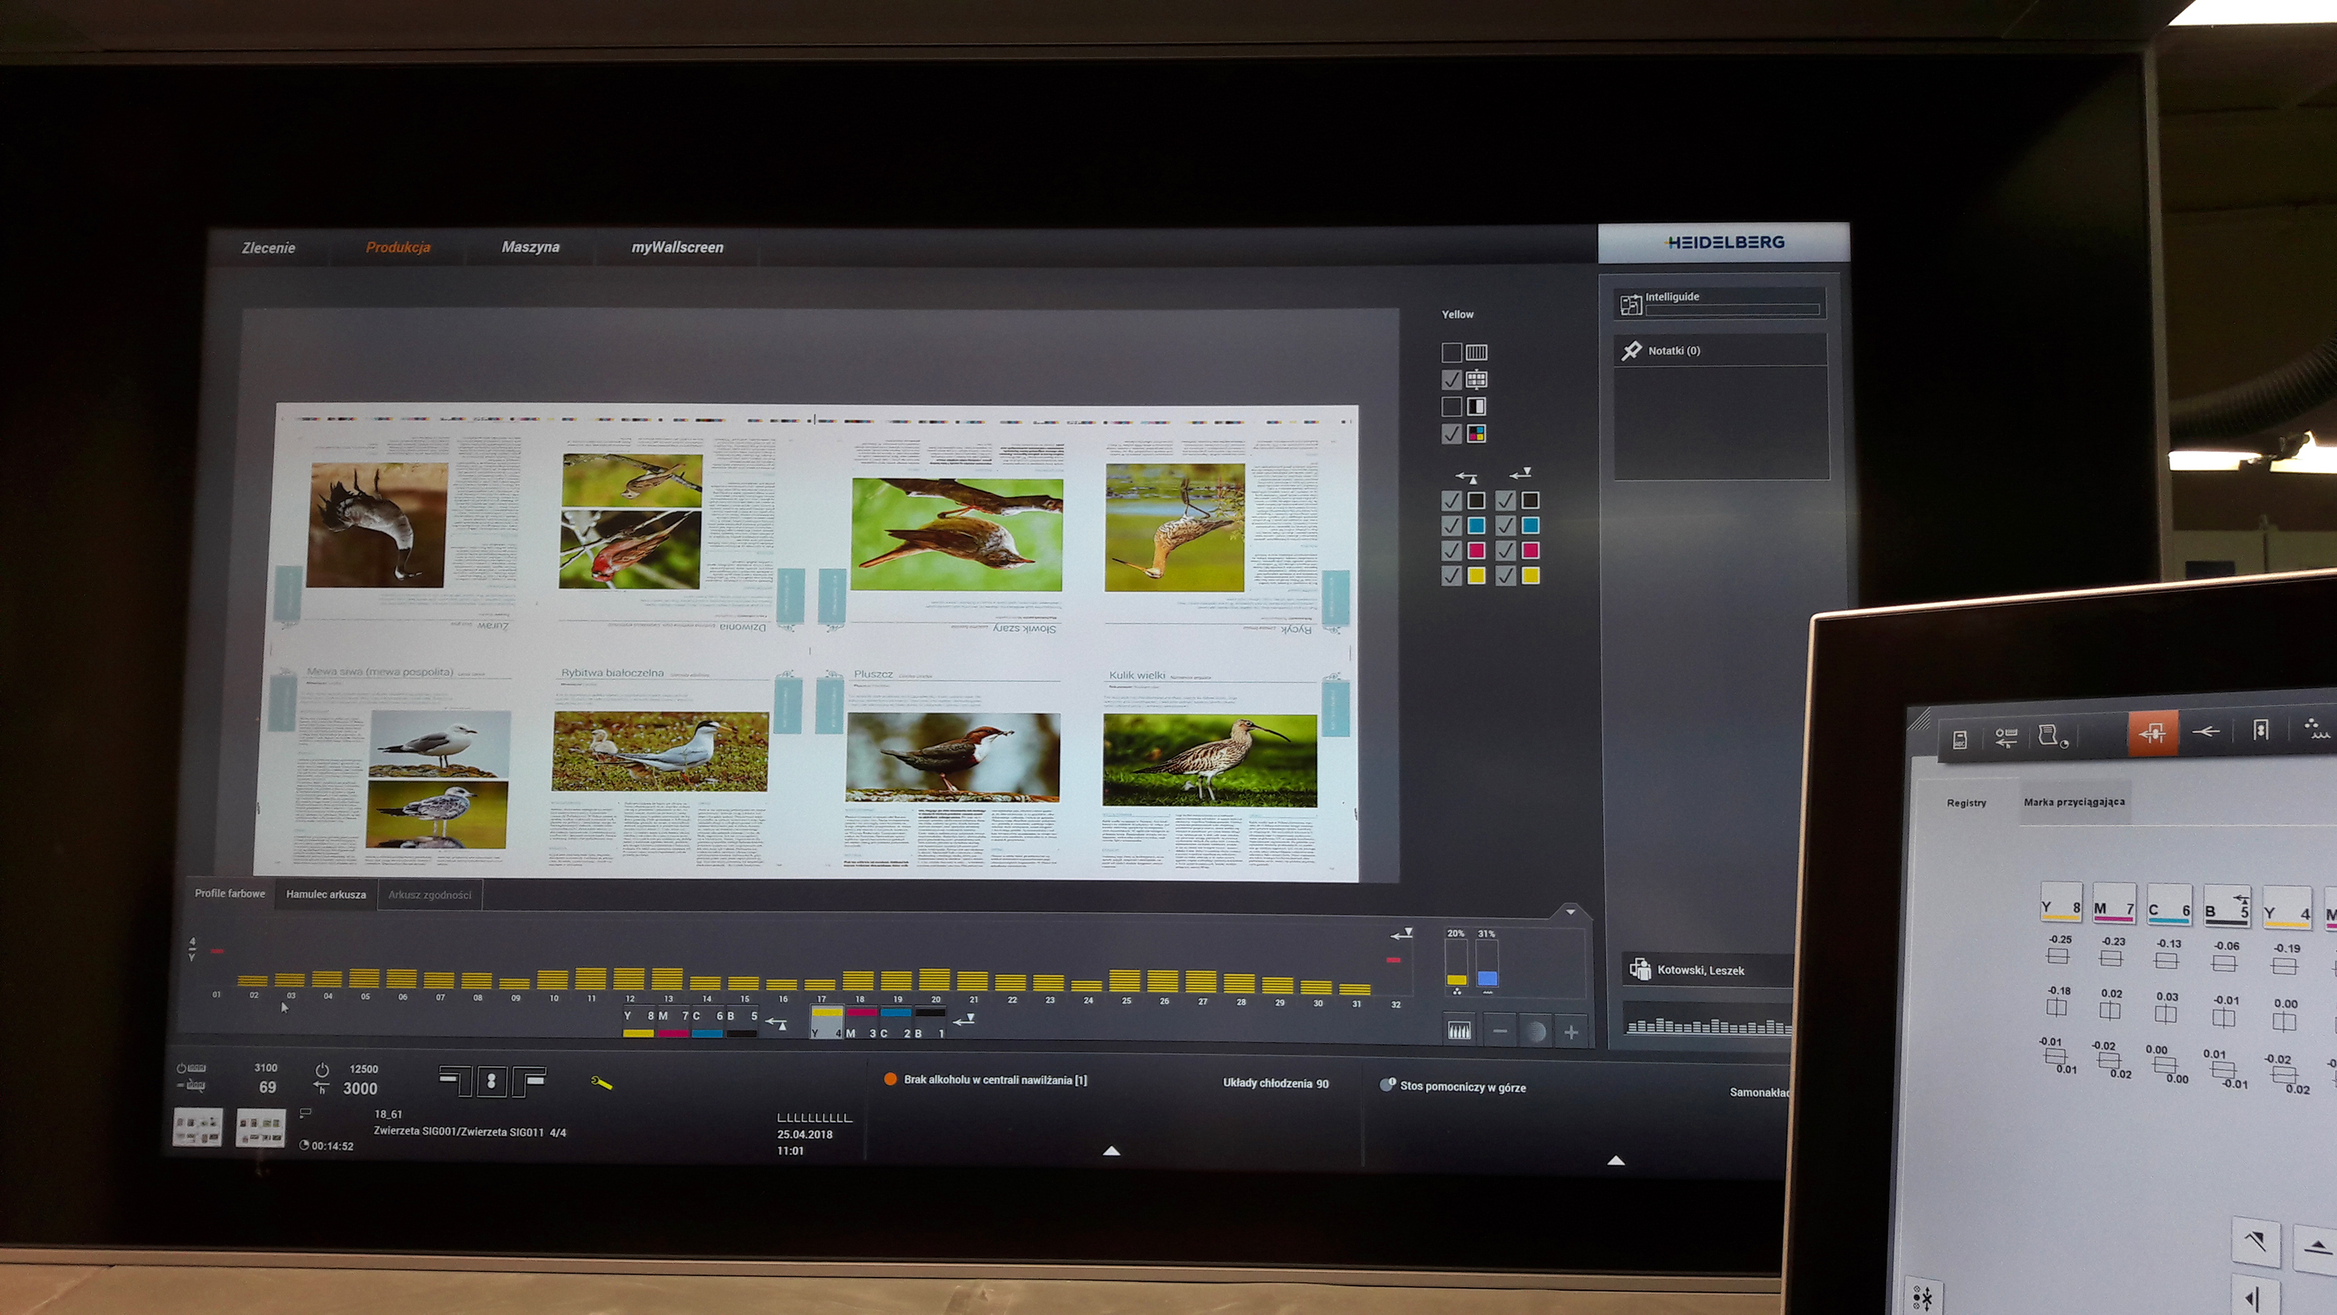Click the Kotowski, Leszek user icon
The image size is (2337, 1315).
point(1641,969)
